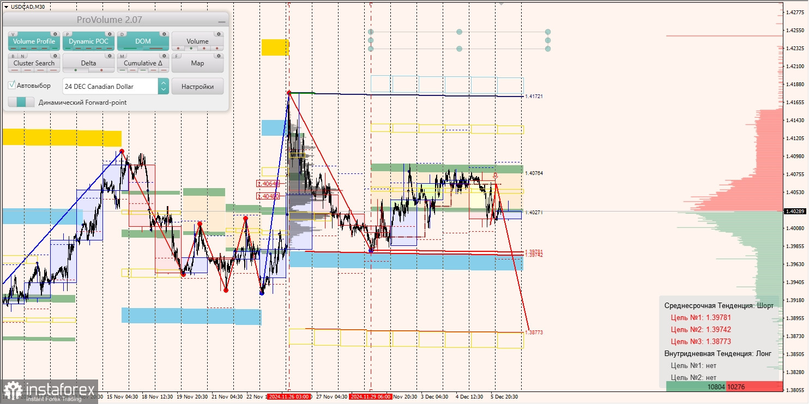Image resolution: width=809 pixels, height=404 pixels.
Task: Expand the USDCAD,M30 chart menu triangle
Action: (5, 7)
